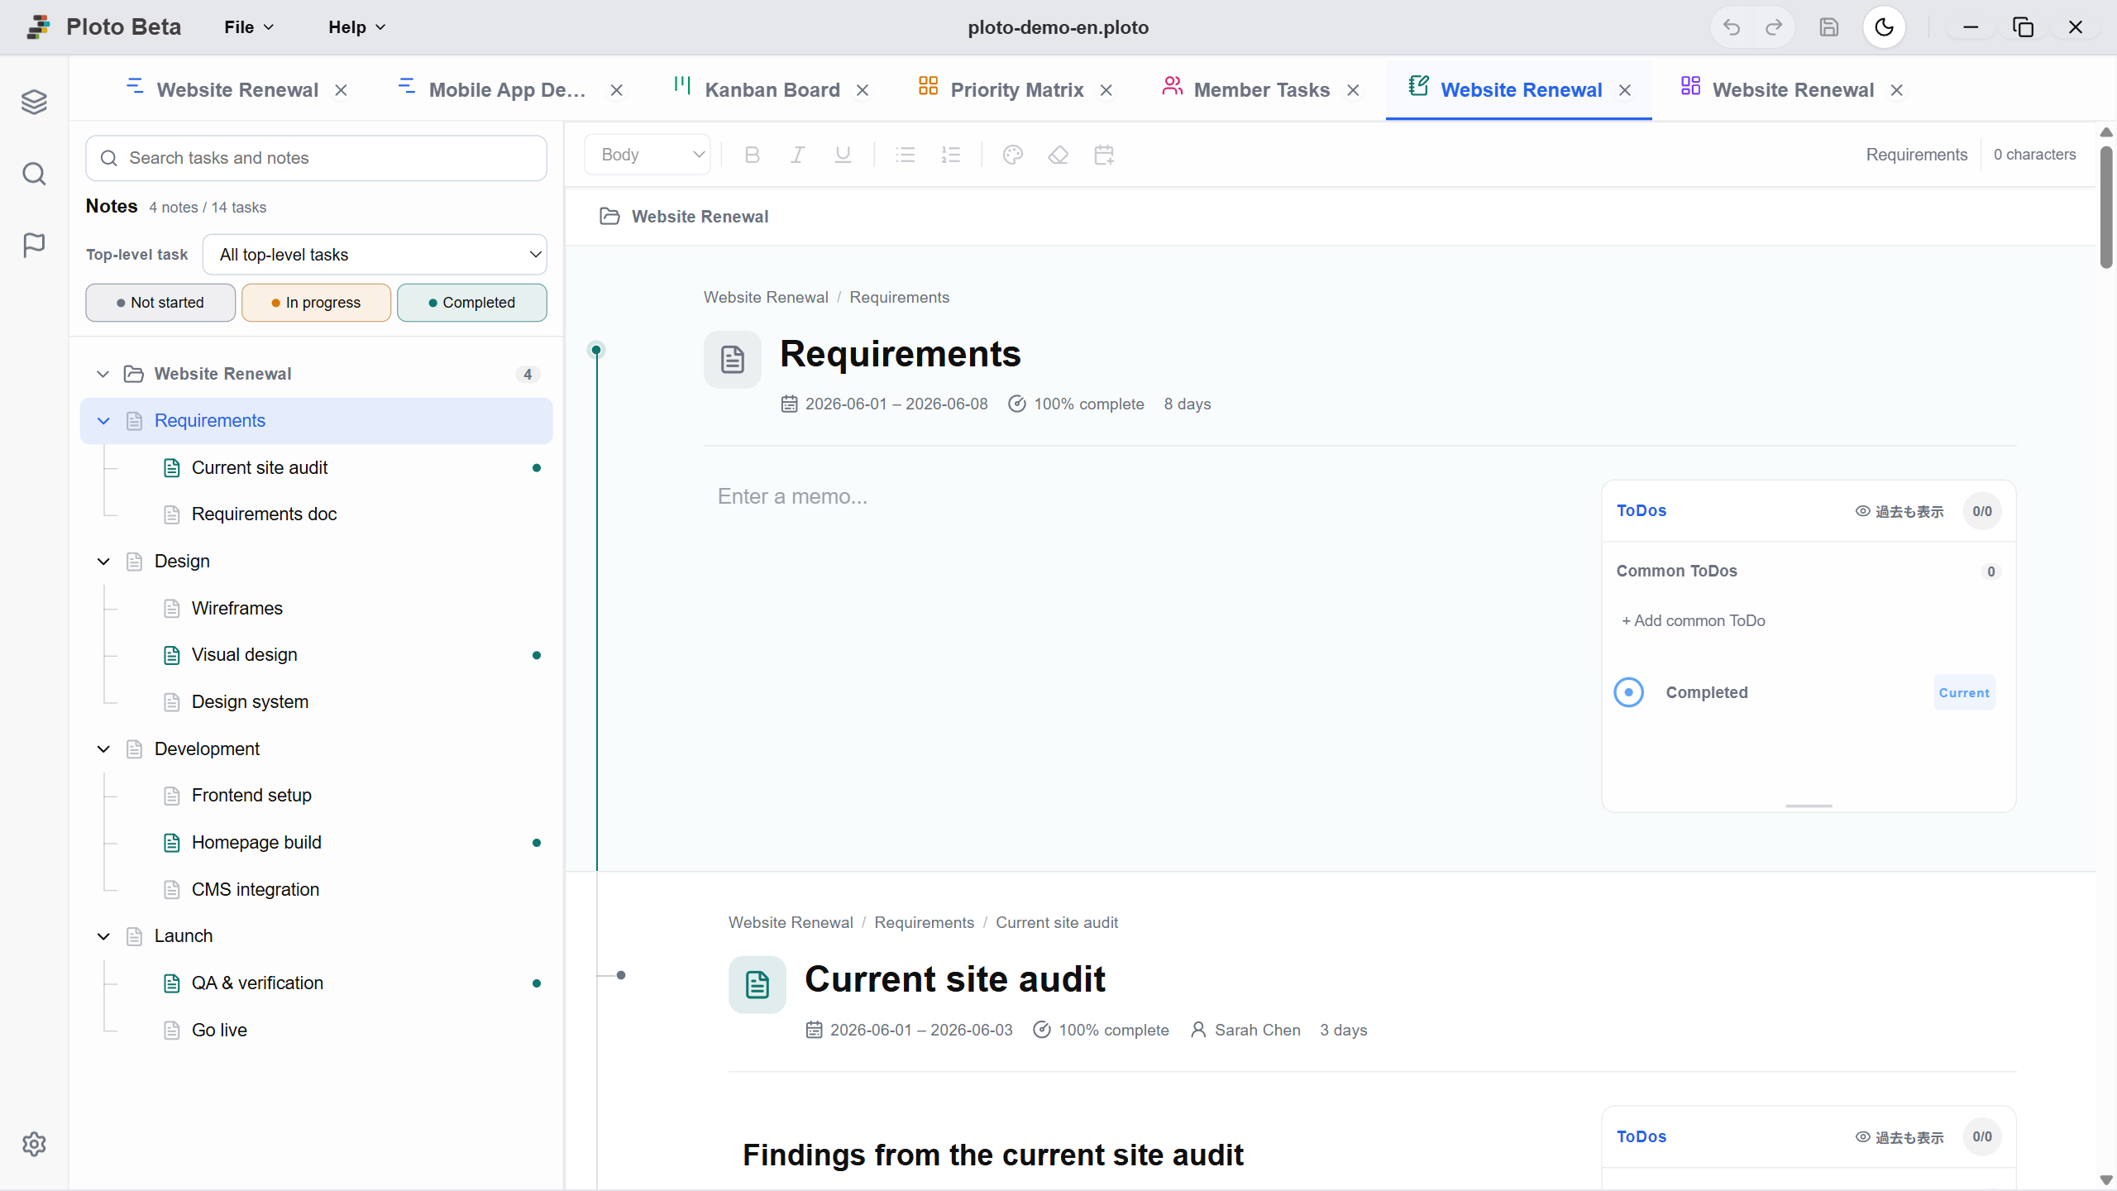Screen dimensions: 2117x1191
Task: Open the Body text style dropdown
Action: point(648,155)
